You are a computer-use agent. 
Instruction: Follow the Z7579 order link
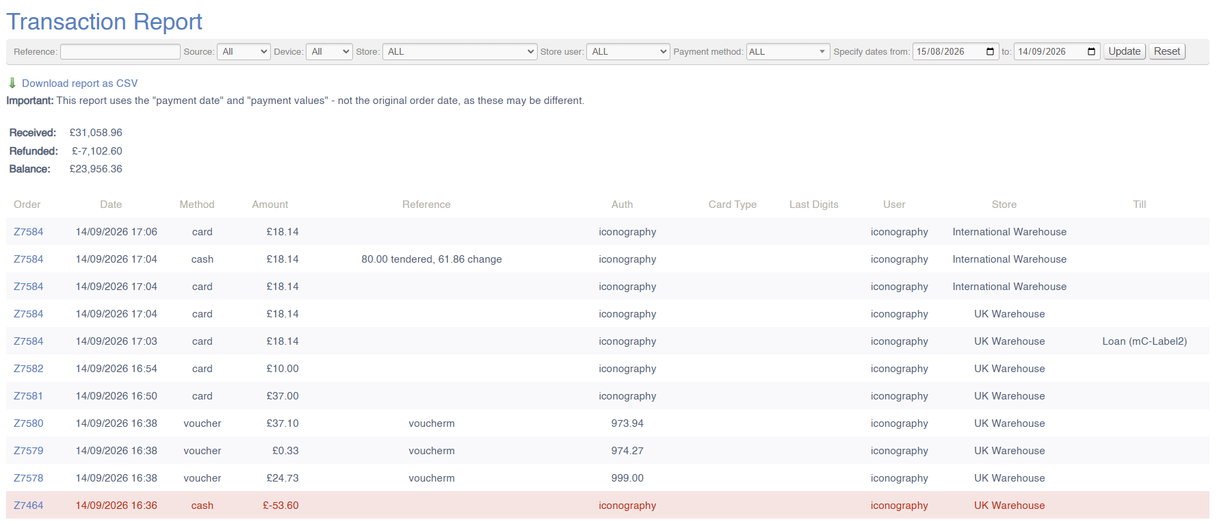(29, 450)
